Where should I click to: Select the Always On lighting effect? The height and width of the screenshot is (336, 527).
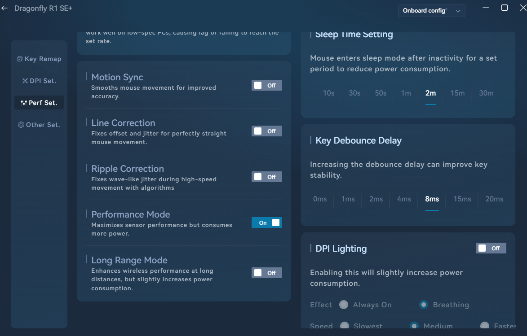click(x=344, y=305)
